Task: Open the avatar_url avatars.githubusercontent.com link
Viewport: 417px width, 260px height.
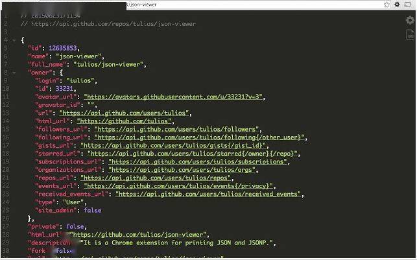Action: [174, 97]
